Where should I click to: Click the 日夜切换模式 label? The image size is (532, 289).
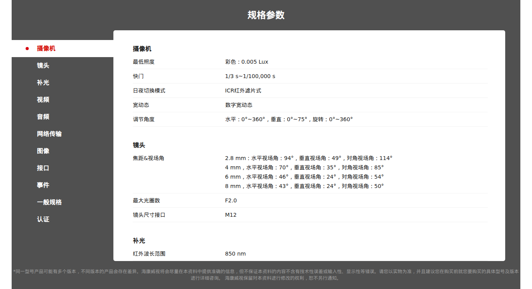click(x=149, y=91)
